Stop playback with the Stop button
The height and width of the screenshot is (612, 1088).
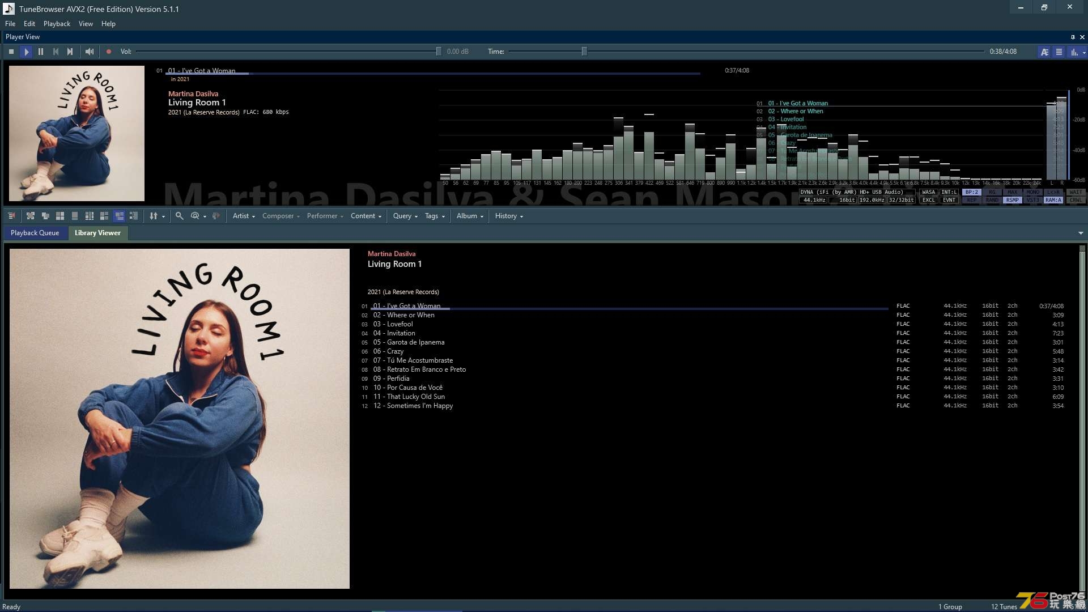click(x=11, y=52)
